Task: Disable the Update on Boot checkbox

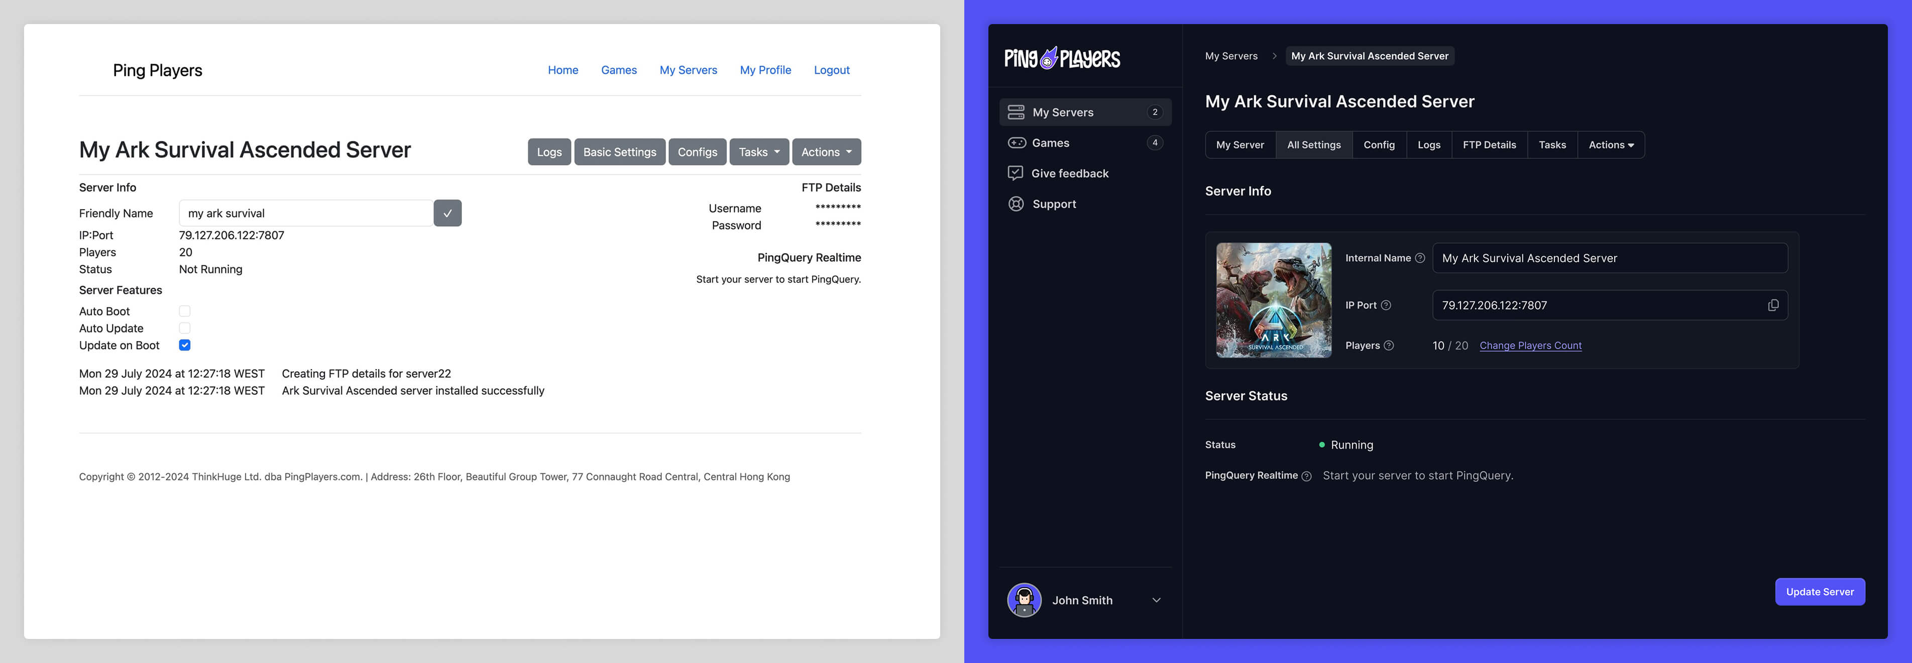Action: coord(184,345)
